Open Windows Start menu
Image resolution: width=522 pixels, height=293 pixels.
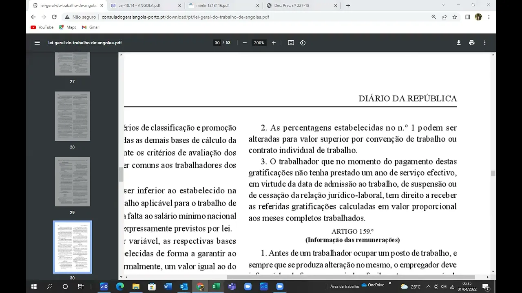34,286
